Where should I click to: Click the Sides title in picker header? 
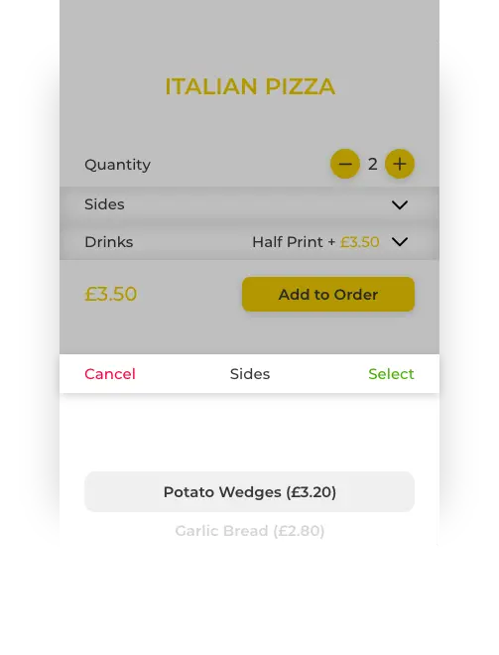click(x=250, y=374)
